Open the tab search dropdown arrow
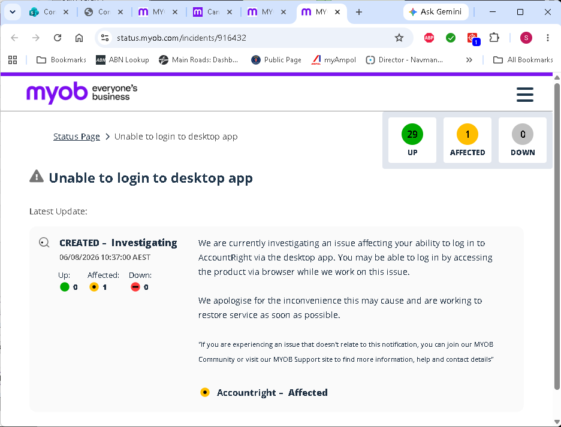 click(x=13, y=12)
